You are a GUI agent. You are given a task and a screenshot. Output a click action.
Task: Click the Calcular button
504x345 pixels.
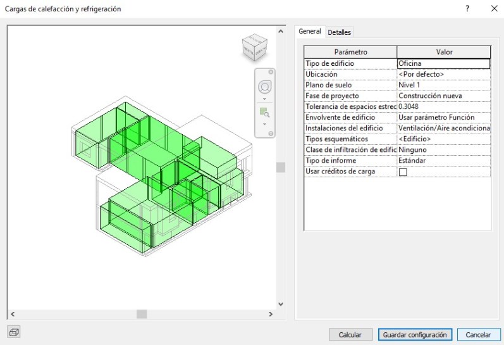pyautogui.click(x=350, y=334)
